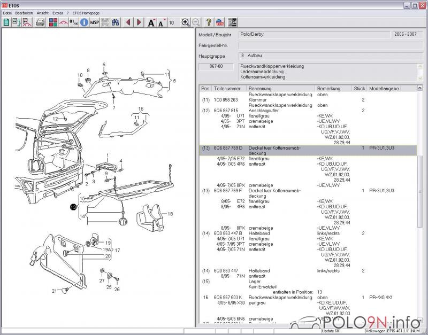
Task: Click callout number 5 in the diagram
Action: pyautogui.click(x=174, y=81)
